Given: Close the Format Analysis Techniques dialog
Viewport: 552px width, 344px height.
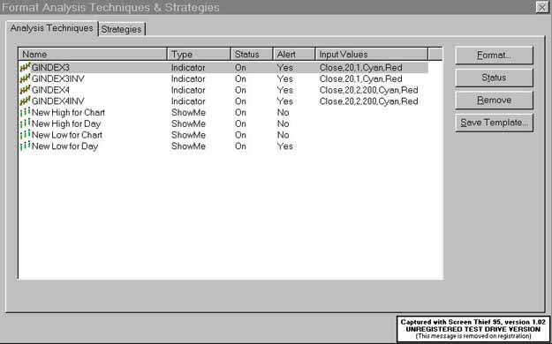Looking at the screenshot, I should click(542, 7).
